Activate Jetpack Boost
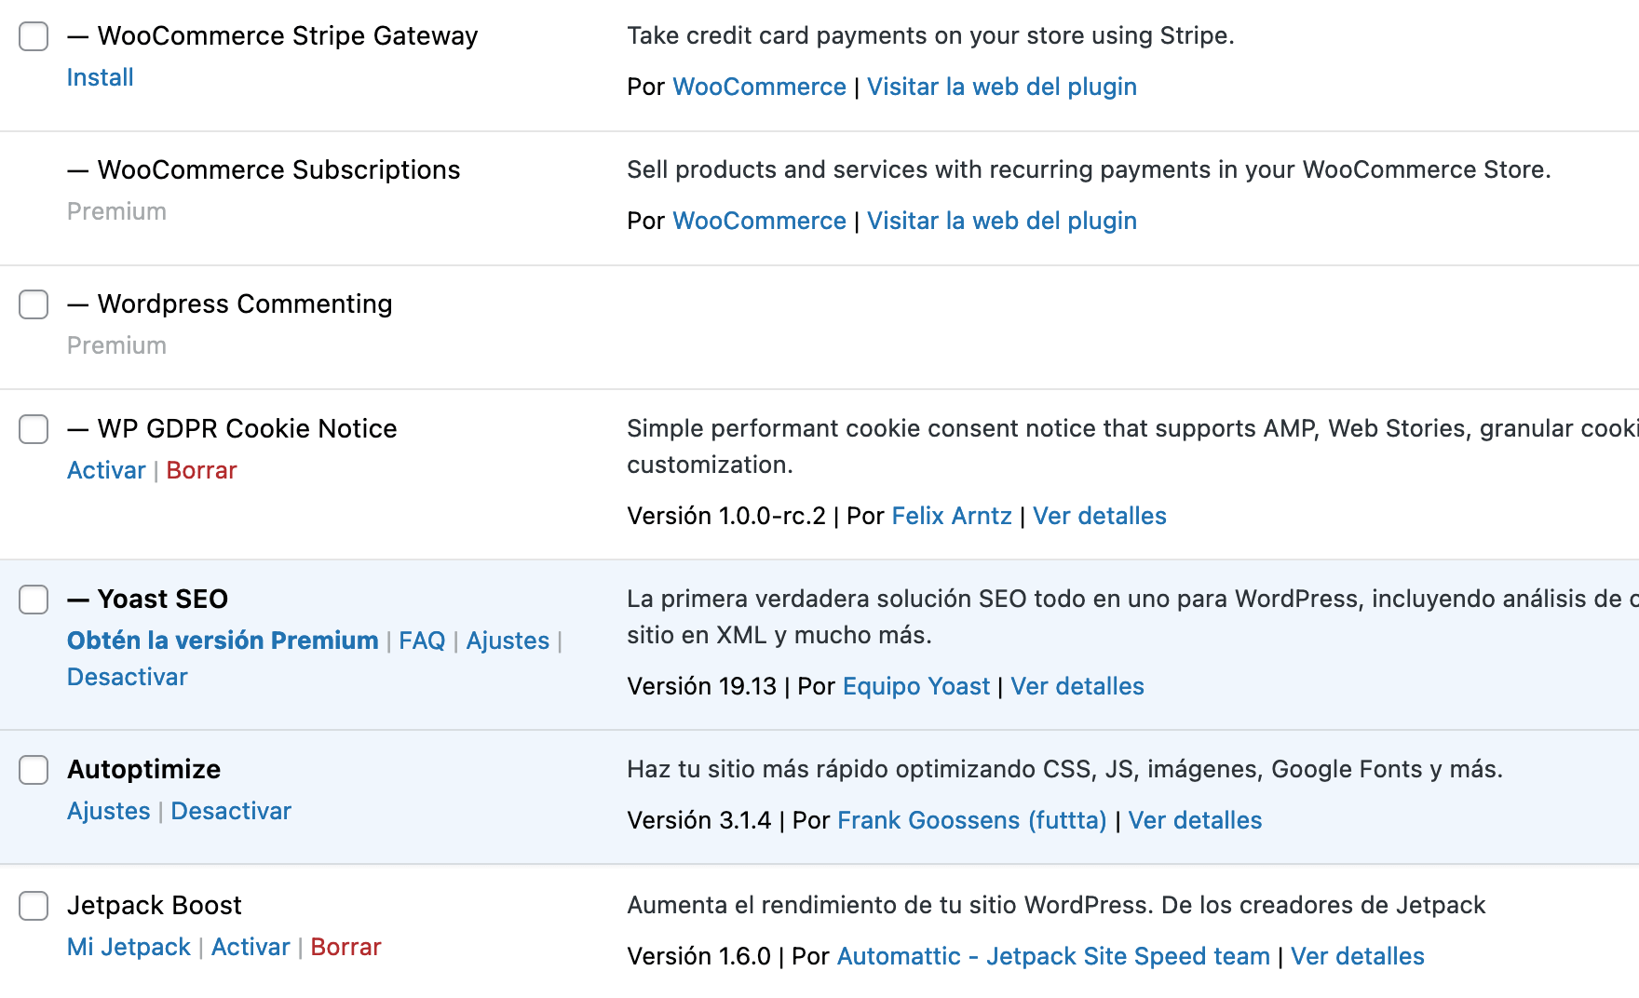1639x998 pixels. coord(251,947)
